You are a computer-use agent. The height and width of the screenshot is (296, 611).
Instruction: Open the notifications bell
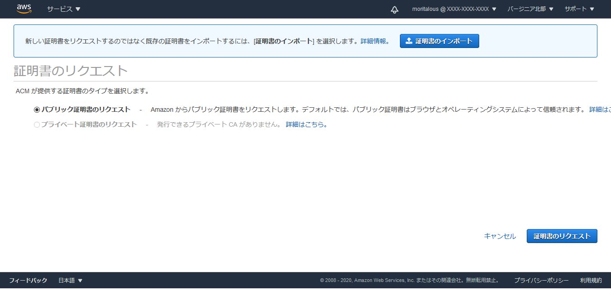click(x=395, y=10)
